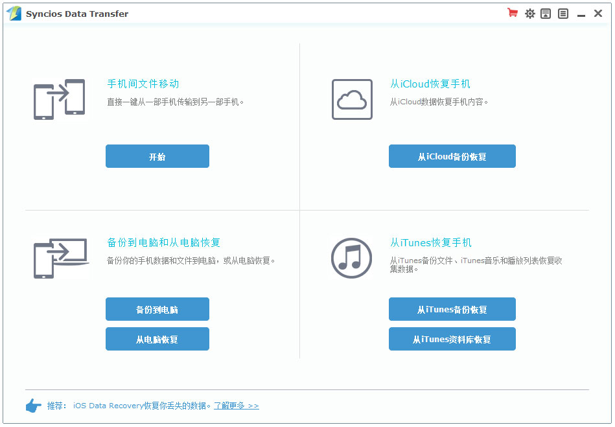The height and width of the screenshot is (427, 615).
Task: Click the red shopping cart icon
Action: pos(512,13)
